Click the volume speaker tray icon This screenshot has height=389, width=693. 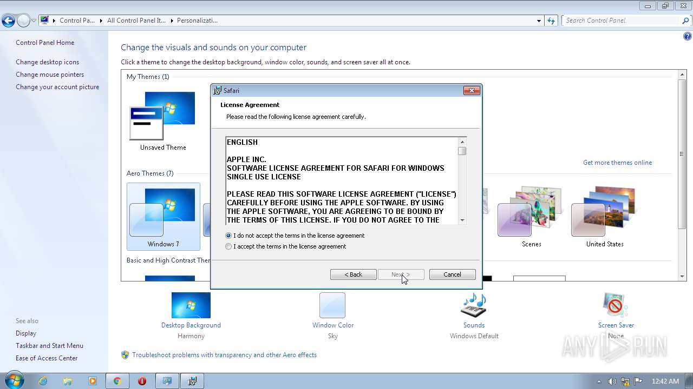612,381
